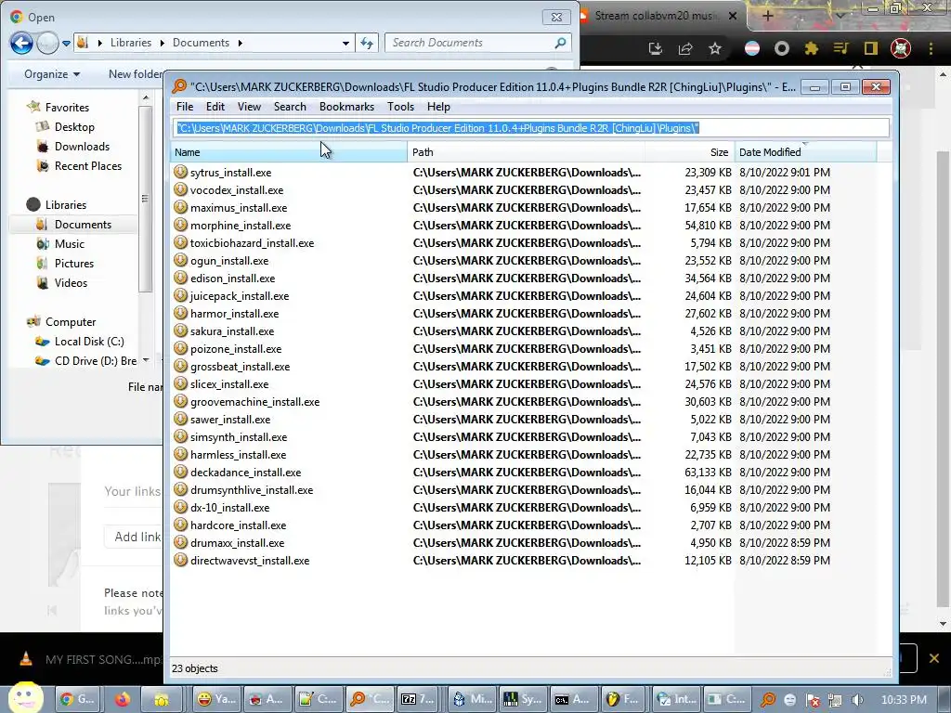Click the morphine_install.exe file icon
Viewport: 951px width, 713px height.
click(180, 225)
